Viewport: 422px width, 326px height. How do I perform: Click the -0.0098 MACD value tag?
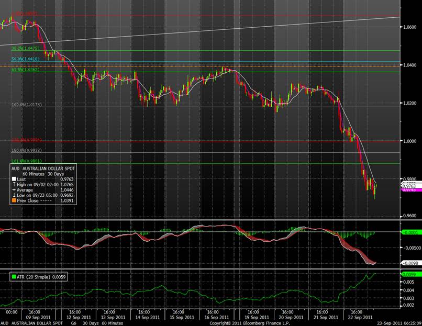tap(409, 263)
